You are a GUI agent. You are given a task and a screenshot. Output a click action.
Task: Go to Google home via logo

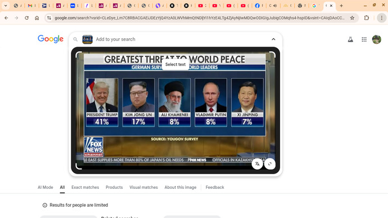pos(51,39)
